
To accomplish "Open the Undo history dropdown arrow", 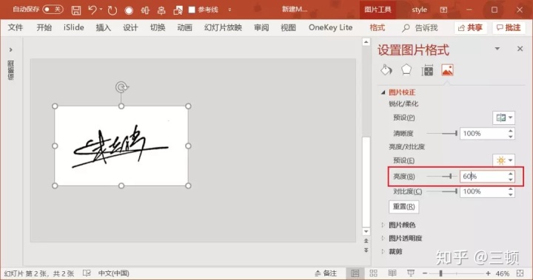I will pyautogui.click(x=101, y=10).
